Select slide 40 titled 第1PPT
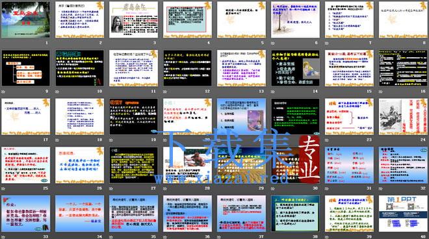Viewport: 429px width, 239px height. pos(403,213)
